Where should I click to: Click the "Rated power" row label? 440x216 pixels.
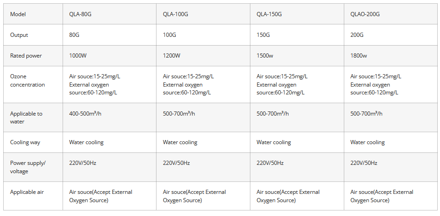tap(26, 56)
